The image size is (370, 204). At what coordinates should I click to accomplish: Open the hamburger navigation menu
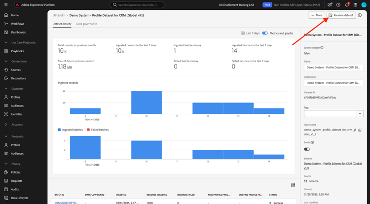pyautogui.click(x=6, y=5)
